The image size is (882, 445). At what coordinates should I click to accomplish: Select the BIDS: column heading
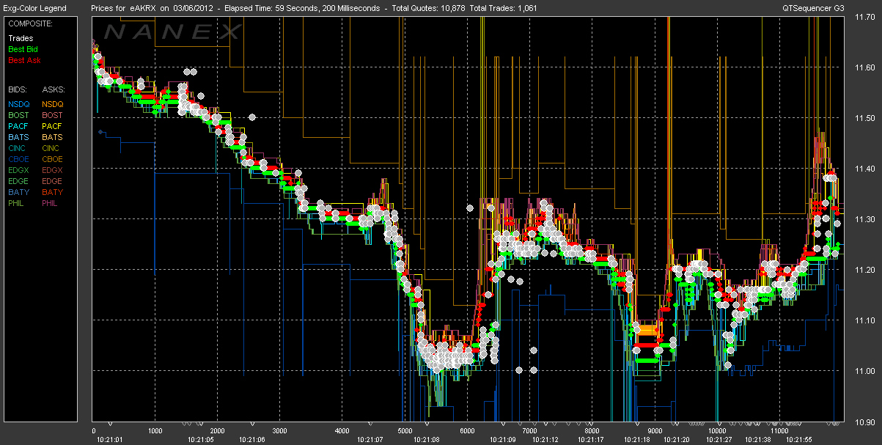coord(17,89)
